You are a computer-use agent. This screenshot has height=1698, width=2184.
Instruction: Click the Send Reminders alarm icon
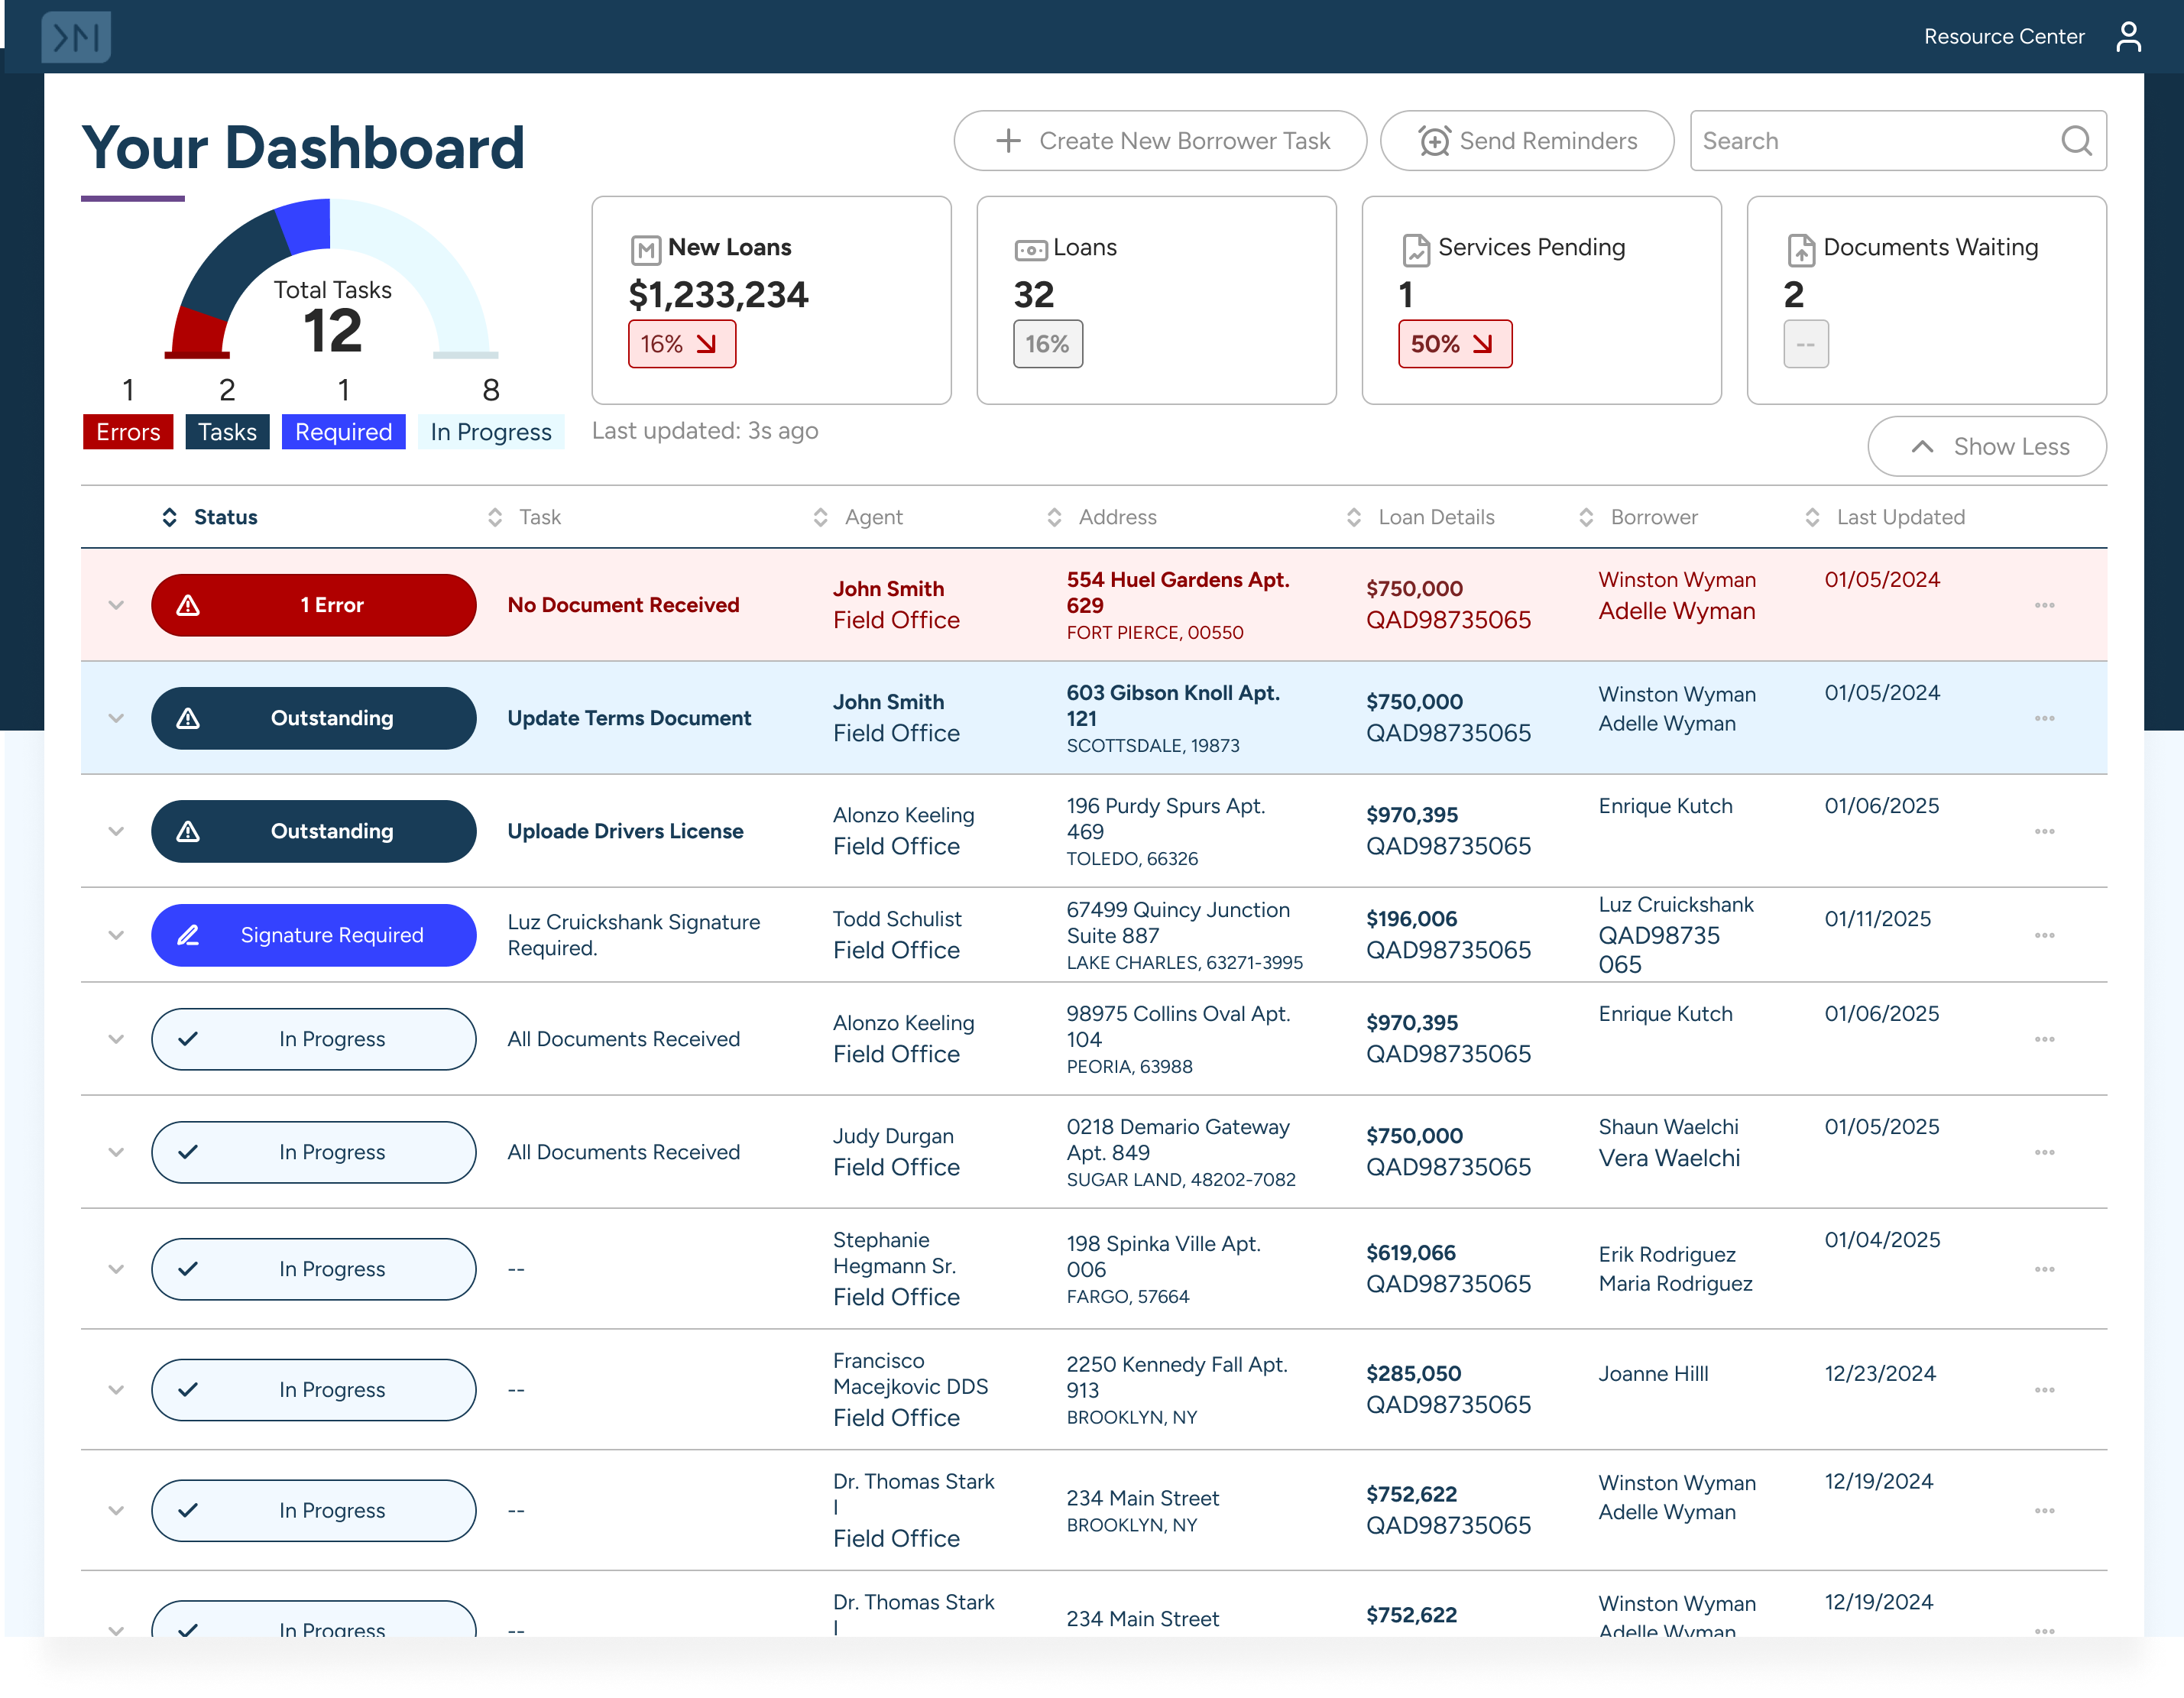point(1434,141)
